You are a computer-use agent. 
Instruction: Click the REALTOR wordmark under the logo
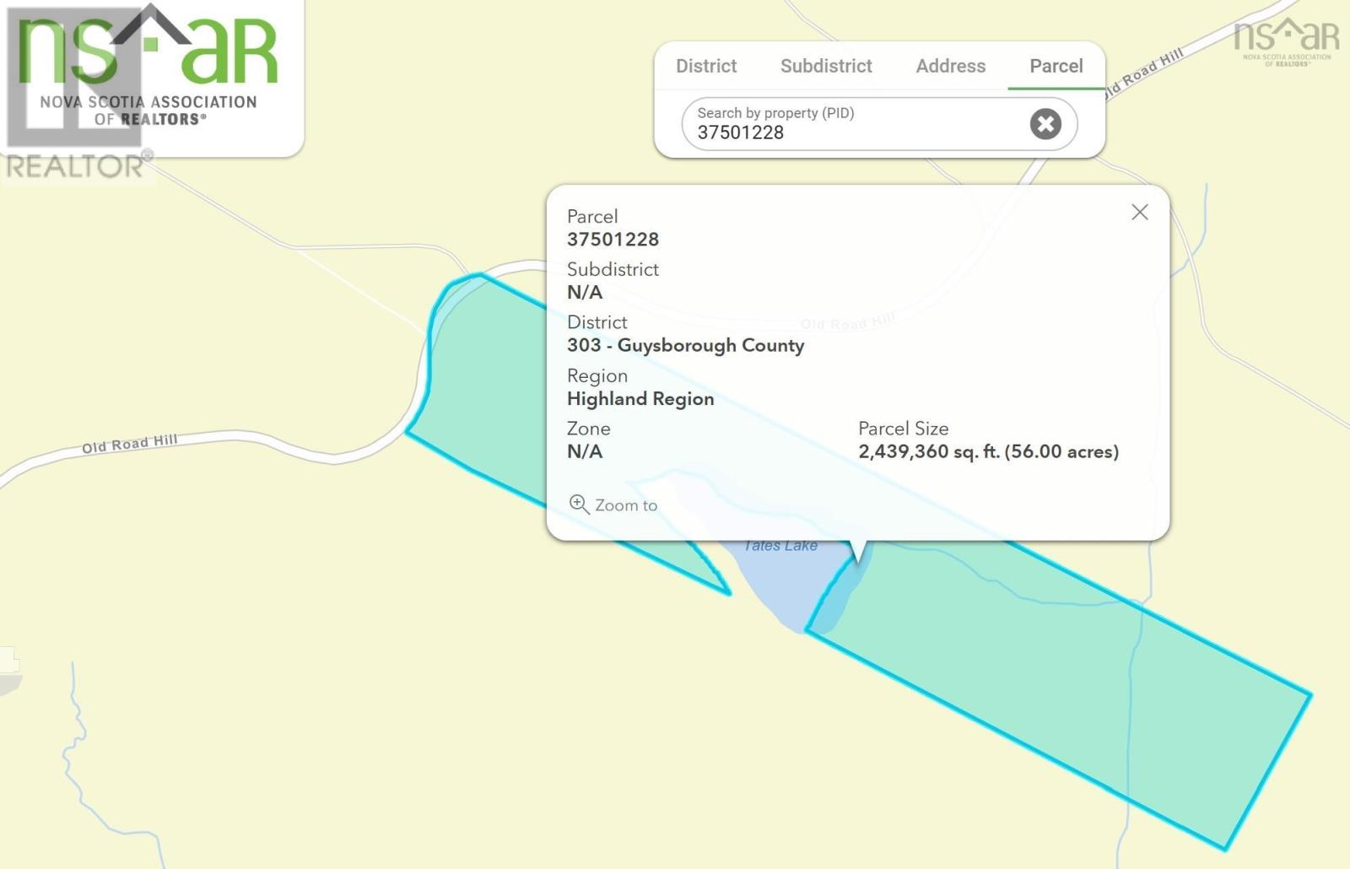coord(76,166)
